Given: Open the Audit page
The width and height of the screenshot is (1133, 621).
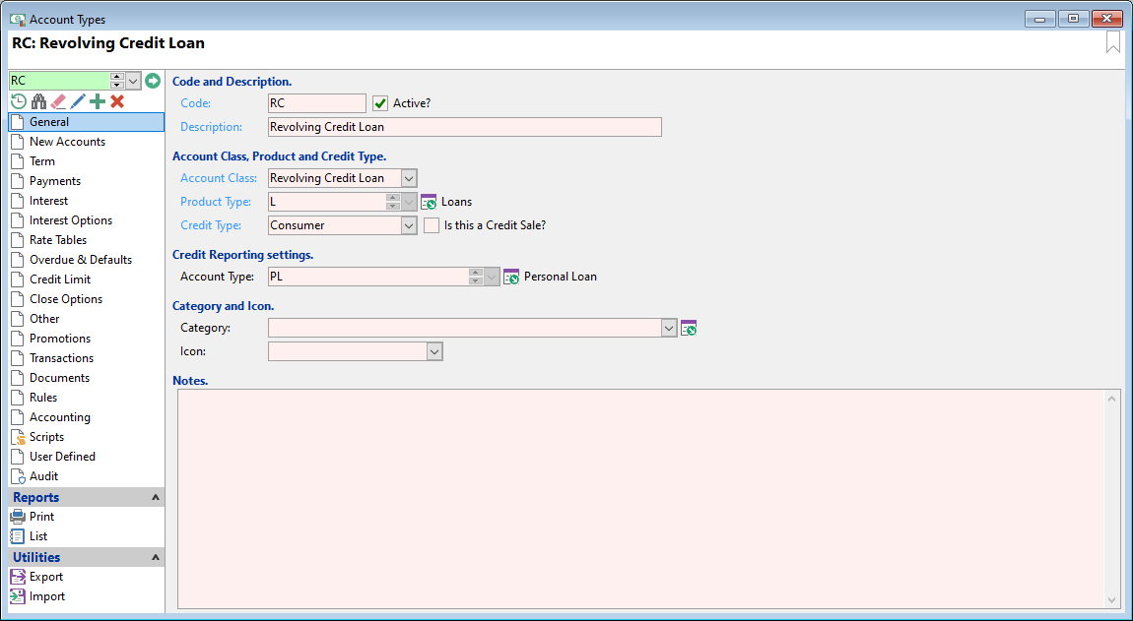Looking at the screenshot, I should tap(87, 476).
